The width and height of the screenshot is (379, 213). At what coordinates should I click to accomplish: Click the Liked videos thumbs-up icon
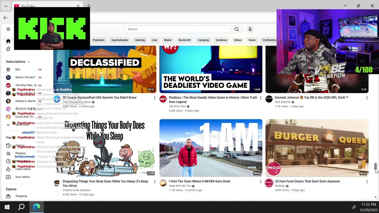point(8,169)
